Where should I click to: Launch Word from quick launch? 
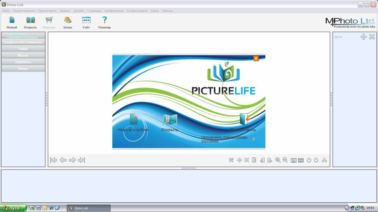click(x=38, y=208)
